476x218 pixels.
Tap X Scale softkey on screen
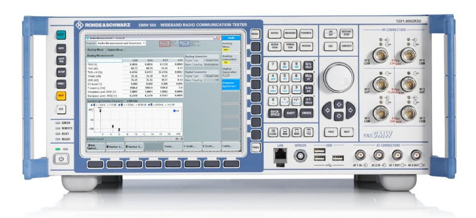click(x=211, y=146)
